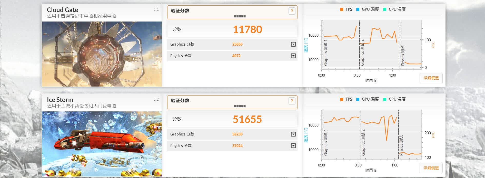This screenshot has width=485, height=178.
Task: Open Ice Storm detailed info button
Action: tap(431, 168)
